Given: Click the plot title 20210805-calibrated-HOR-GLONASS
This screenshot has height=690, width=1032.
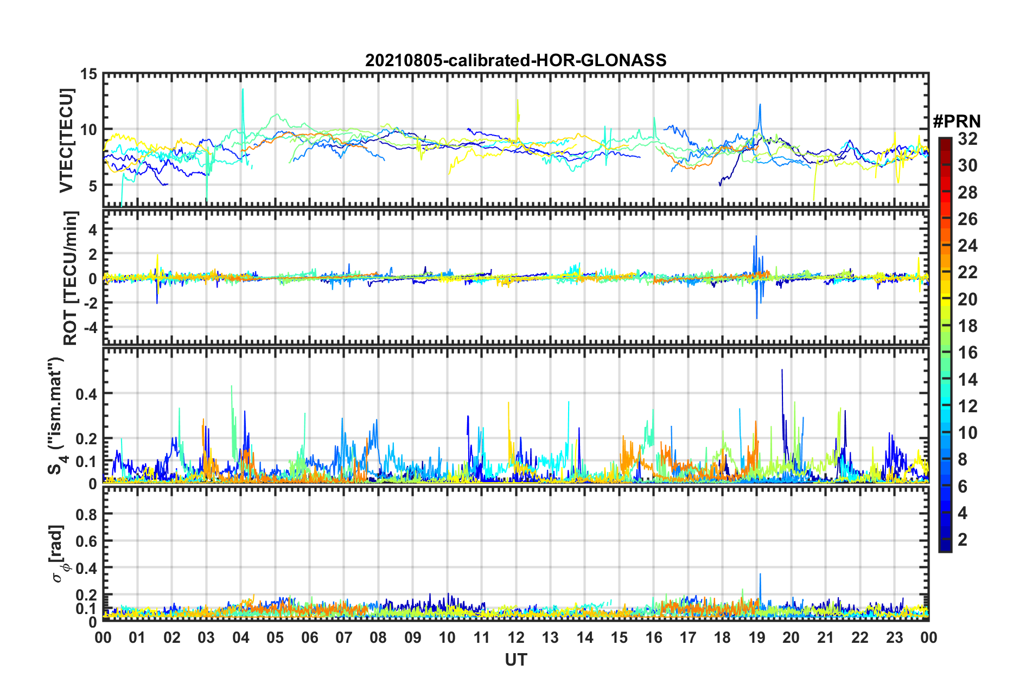Looking at the screenshot, I should click(515, 60).
